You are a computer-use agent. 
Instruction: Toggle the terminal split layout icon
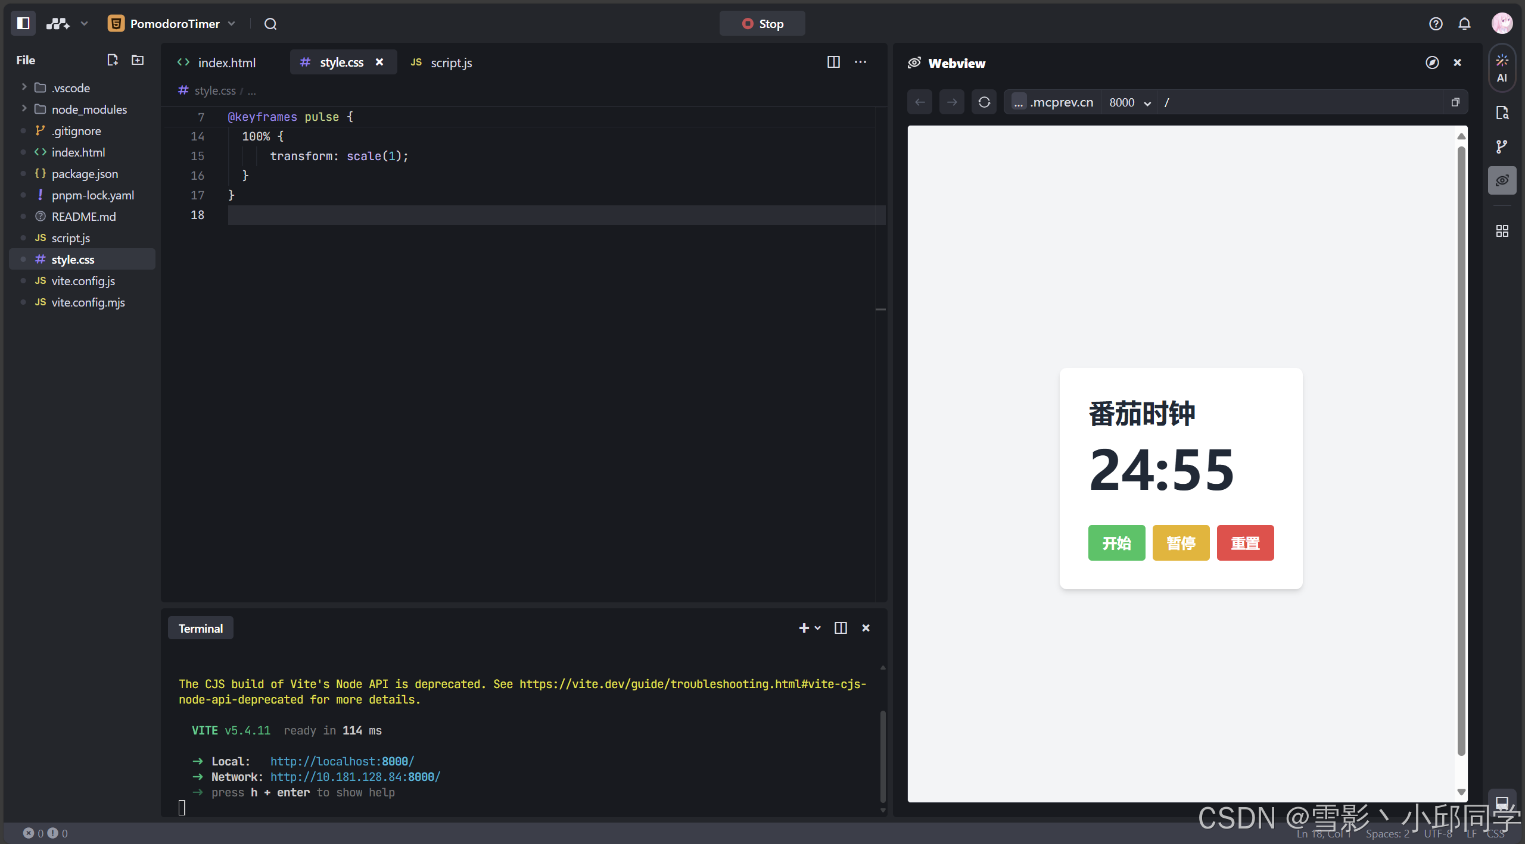pos(841,628)
